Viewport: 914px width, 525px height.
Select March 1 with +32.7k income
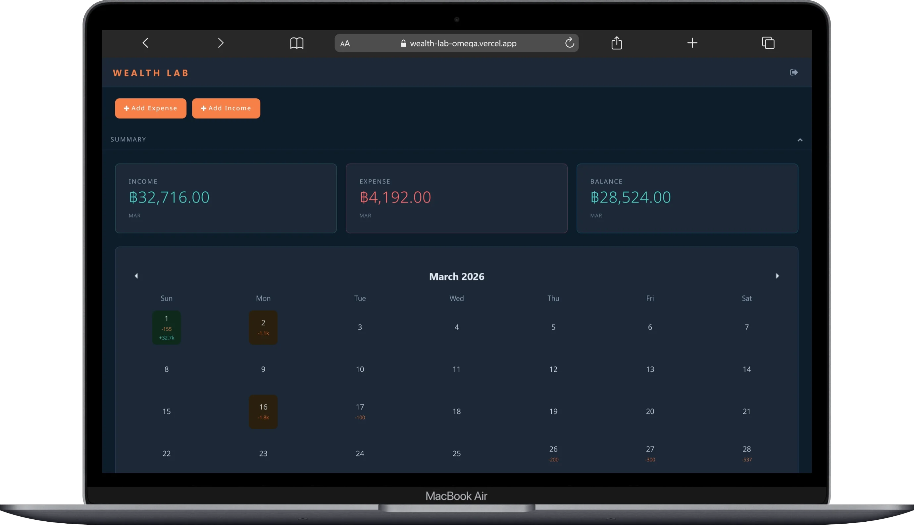pos(166,327)
